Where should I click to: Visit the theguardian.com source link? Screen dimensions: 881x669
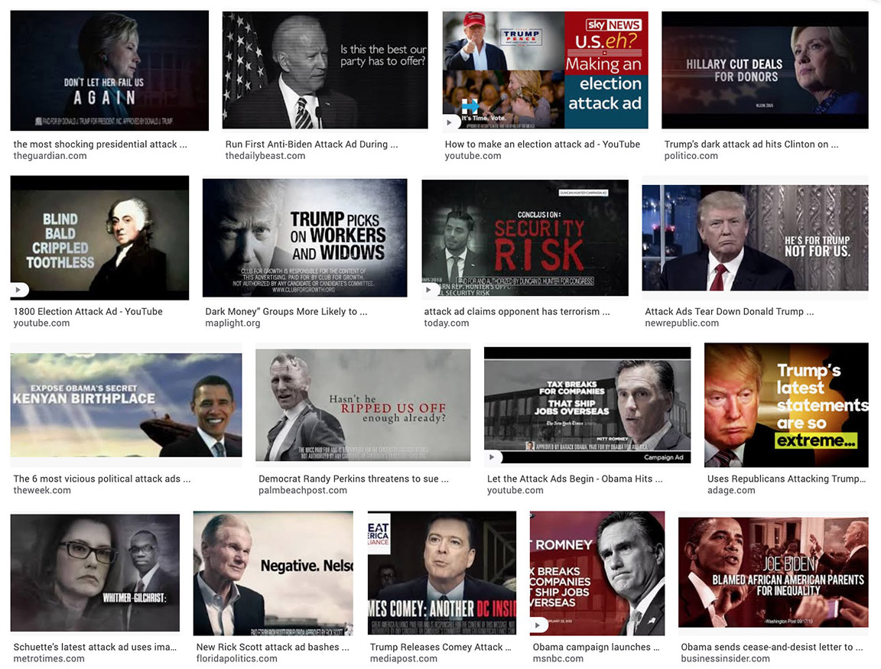(x=50, y=156)
